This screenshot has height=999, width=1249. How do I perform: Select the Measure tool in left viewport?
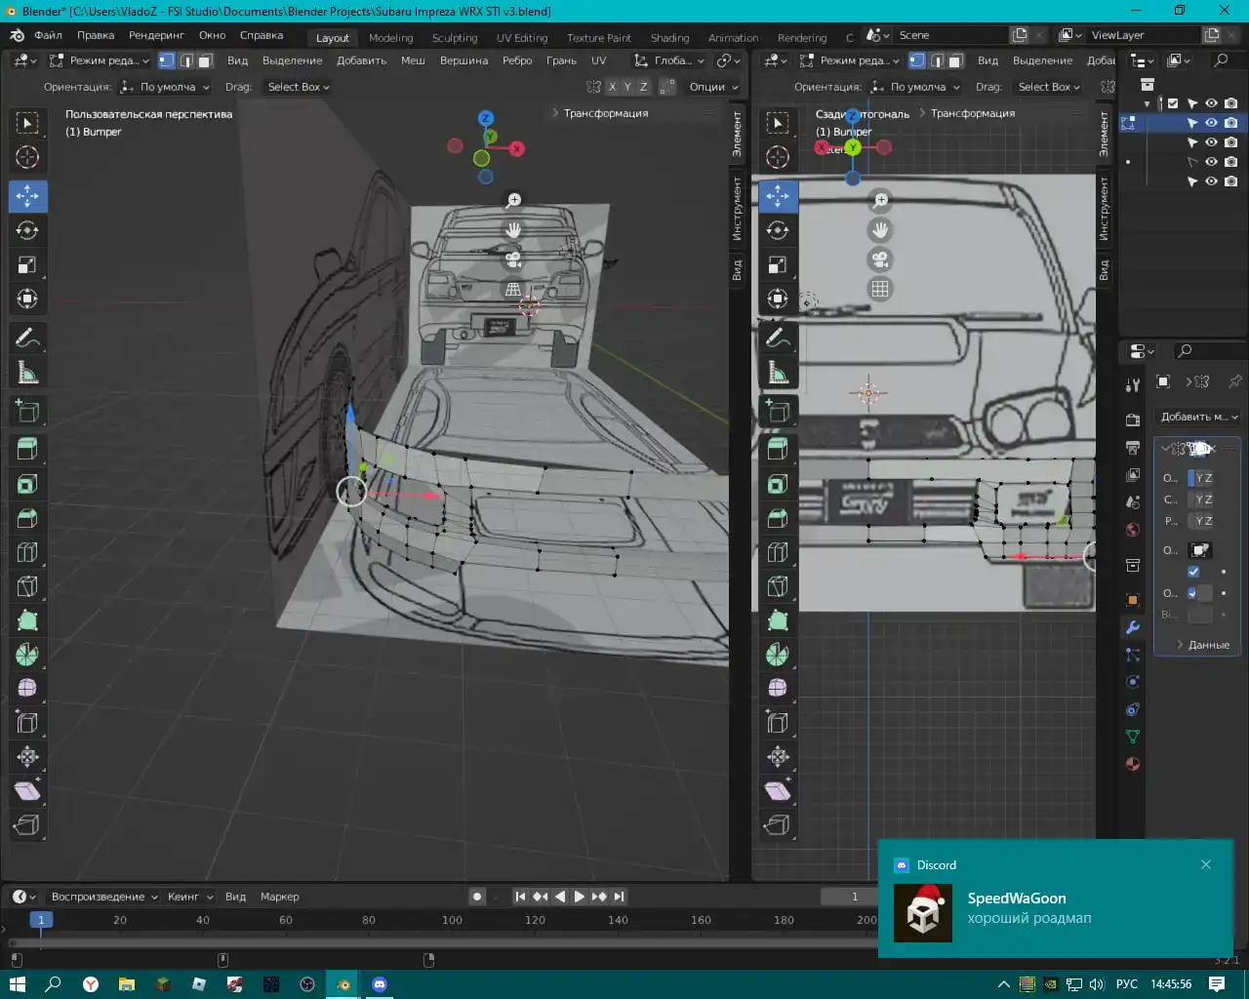coord(27,372)
